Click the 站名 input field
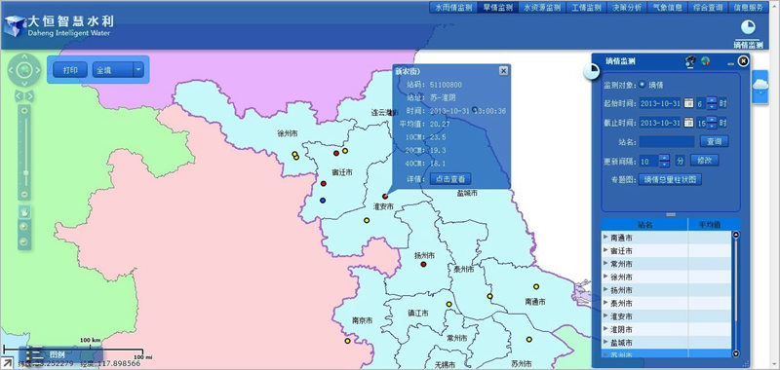The width and height of the screenshot is (780, 370). tap(667, 141)
